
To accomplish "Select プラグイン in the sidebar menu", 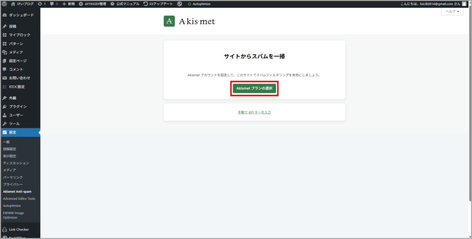I will (18, 107).
